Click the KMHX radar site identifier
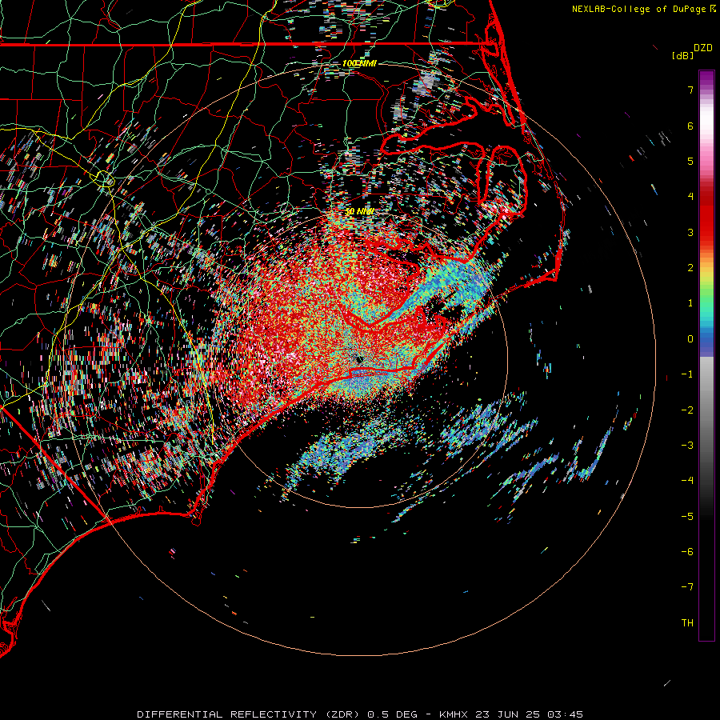The image size is (720, 720). click(x=454, y=714)
